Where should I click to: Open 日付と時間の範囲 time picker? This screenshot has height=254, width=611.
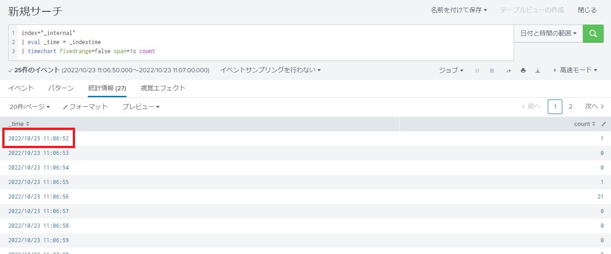coord(549,34)
